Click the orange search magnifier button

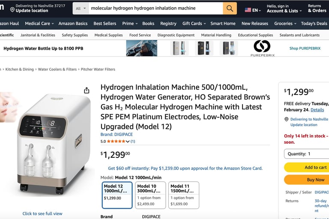(x=230, y=9)
